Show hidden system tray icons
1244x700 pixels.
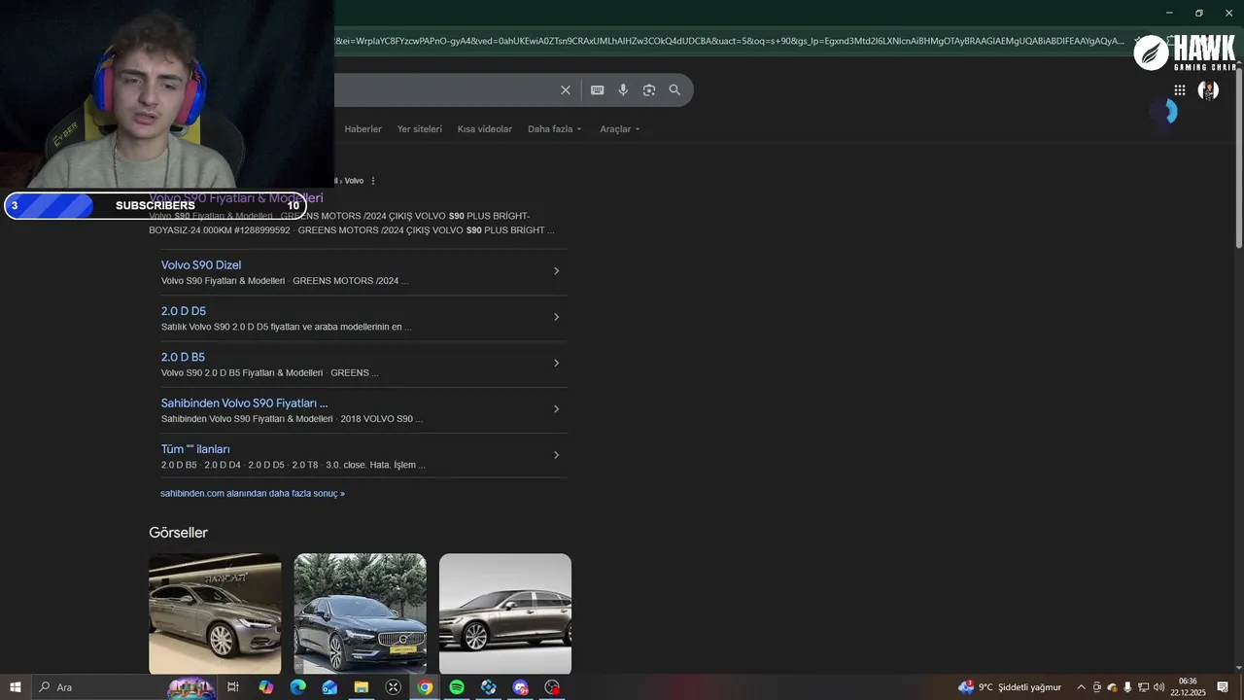tap(1081, 687)
